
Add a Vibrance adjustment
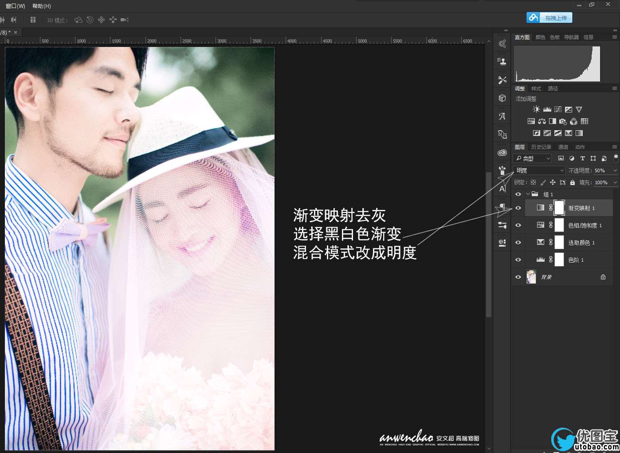point(579,109)
